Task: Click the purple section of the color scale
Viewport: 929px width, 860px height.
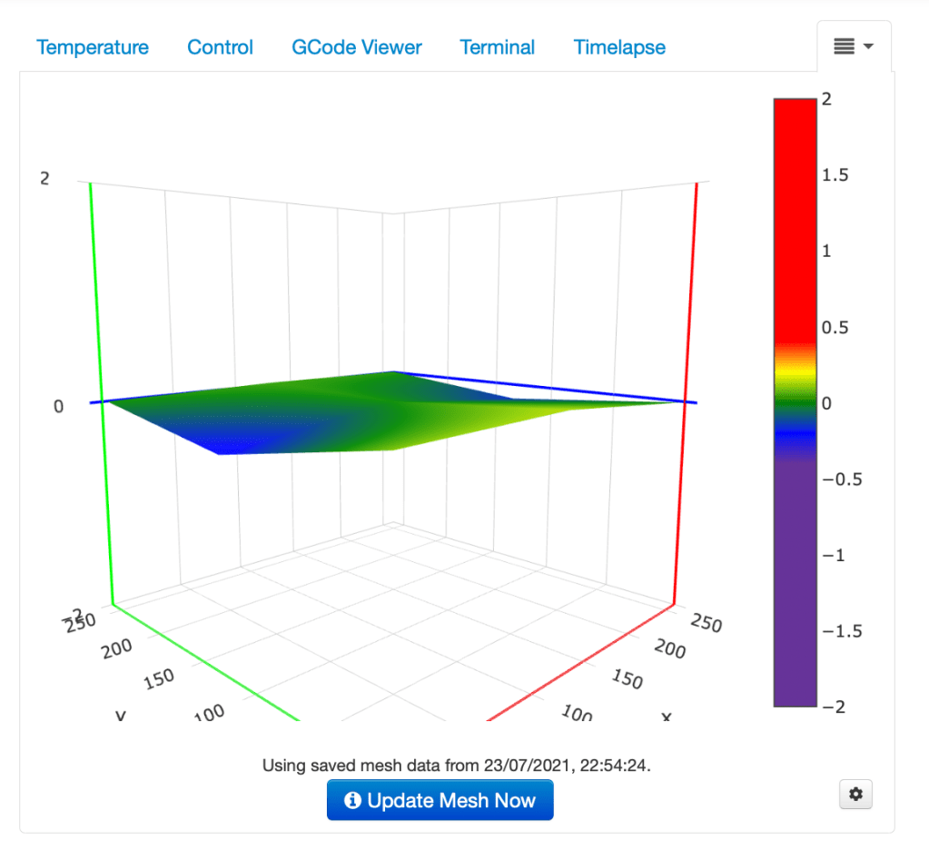Action: (x=795, y=581)
